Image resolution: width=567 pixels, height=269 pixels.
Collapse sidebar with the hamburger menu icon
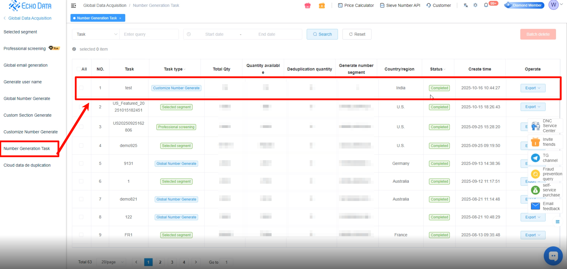pyautogui.click(x=73, y=5)
